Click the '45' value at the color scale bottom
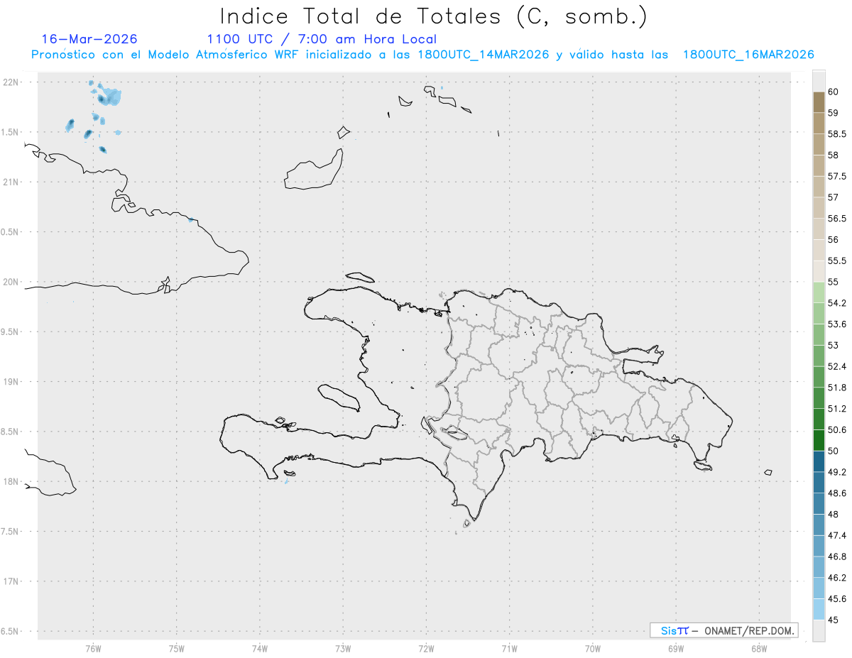 pos(833,620)
